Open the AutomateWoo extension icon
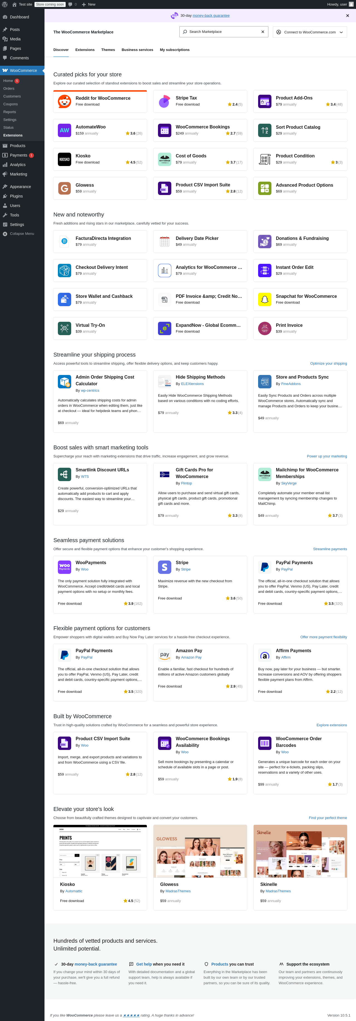The width and height of the screenshot is (356, 1021). tap(65, 130)
